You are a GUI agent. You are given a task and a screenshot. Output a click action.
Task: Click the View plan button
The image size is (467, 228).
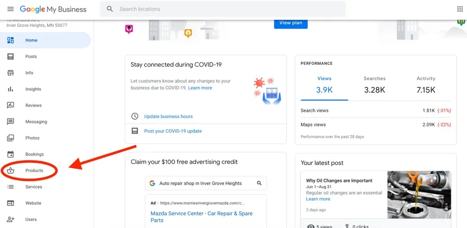291,23
